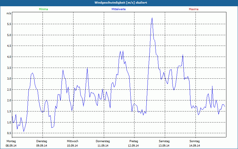Click the 1,5 y-axis value
The image size is (238, 149).
coord(9,111)
